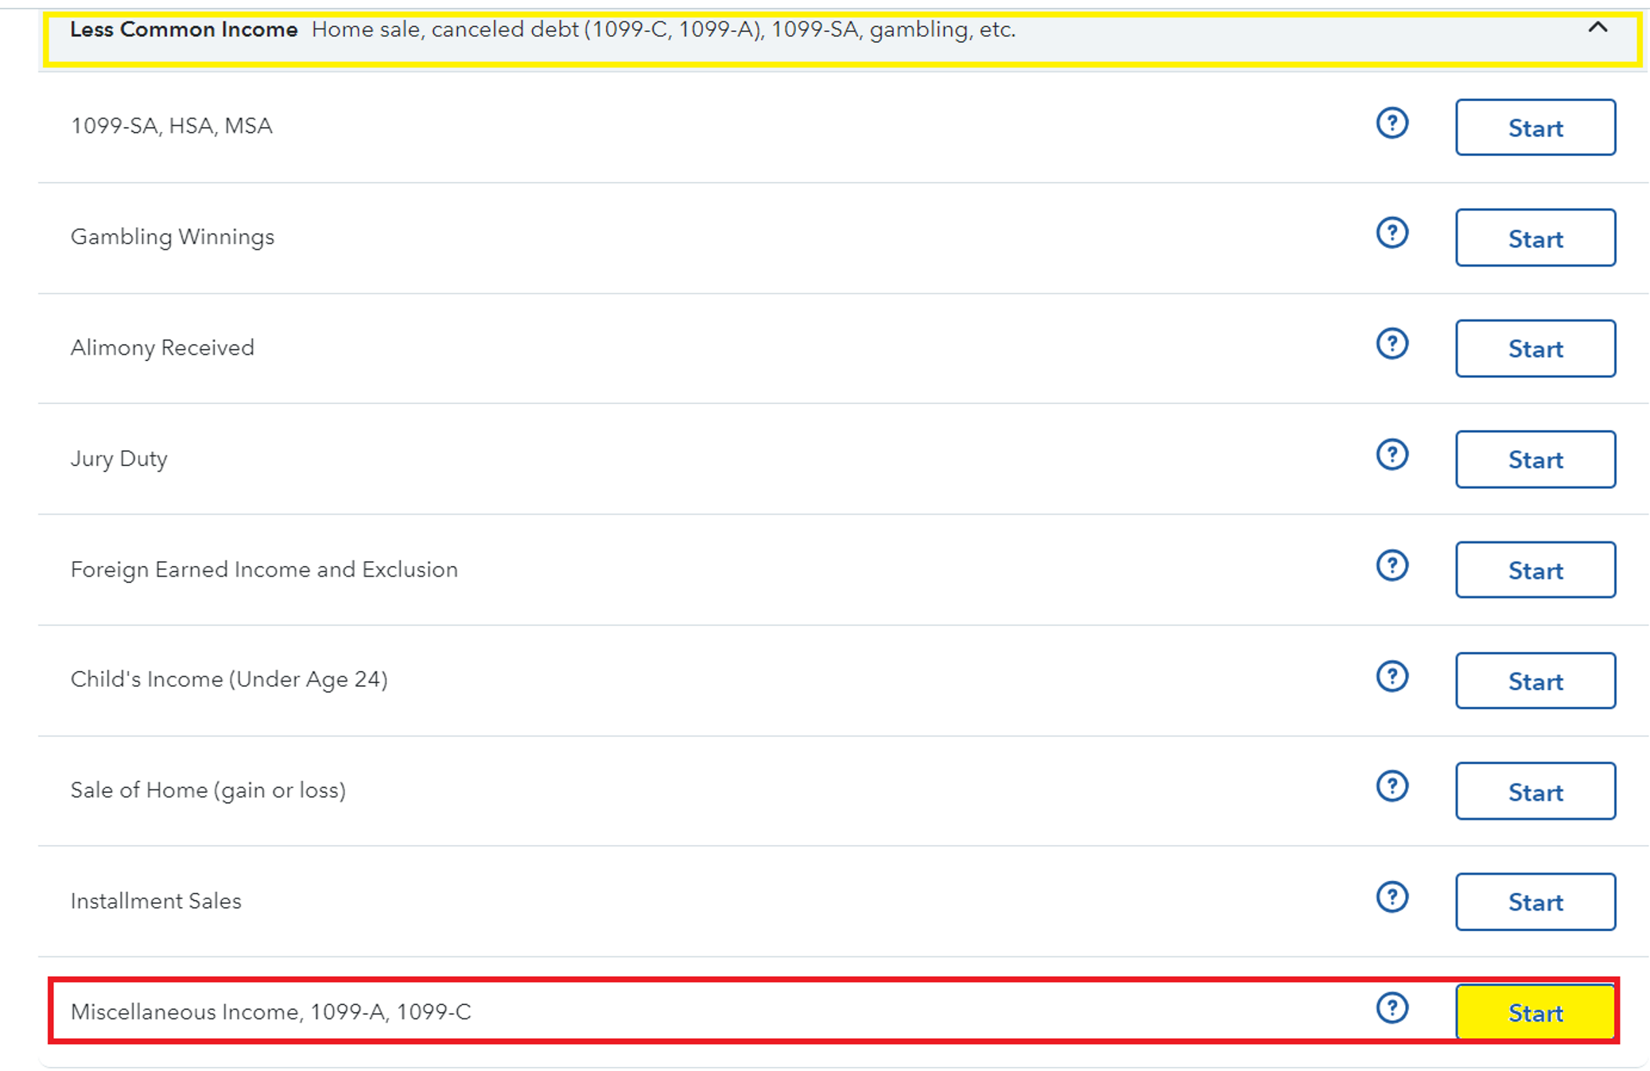
Task: Start Foreign Earned Income and Exclusion
Action: click(1535, 570)
